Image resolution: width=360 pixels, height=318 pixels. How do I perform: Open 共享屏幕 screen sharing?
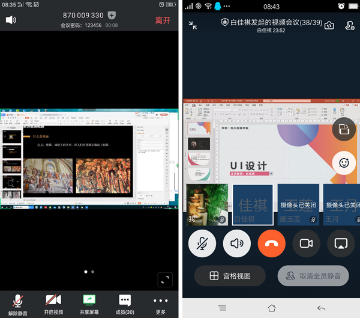[x=89, y=304]
